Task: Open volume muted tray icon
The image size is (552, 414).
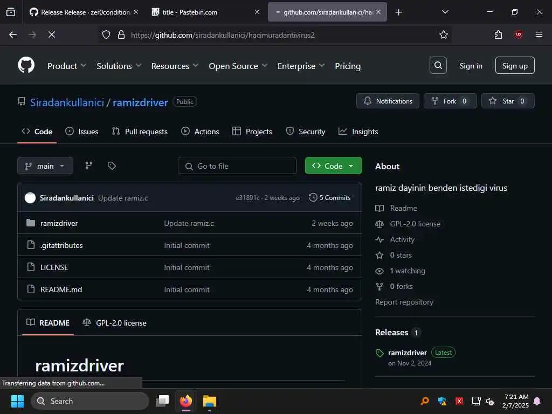Action: coord(490,401)
